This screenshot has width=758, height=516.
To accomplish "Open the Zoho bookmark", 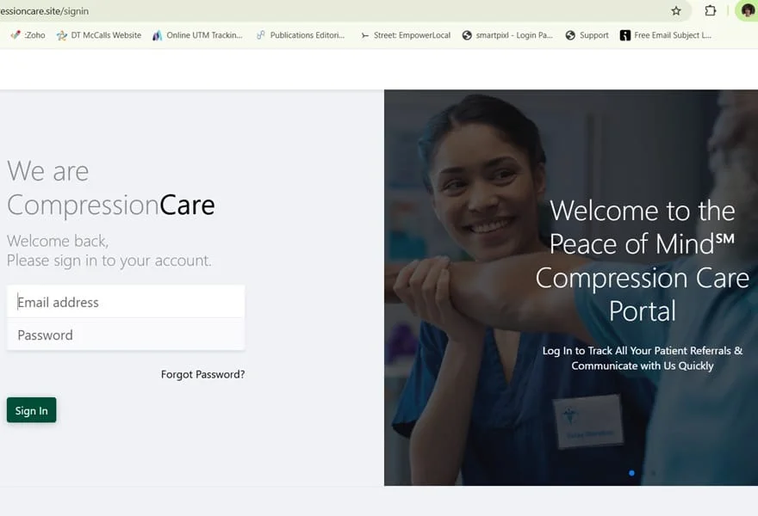I will tap(28, 35).
